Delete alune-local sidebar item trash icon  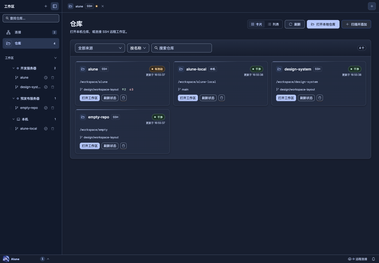pyautogui.click(x=53, y=129)
